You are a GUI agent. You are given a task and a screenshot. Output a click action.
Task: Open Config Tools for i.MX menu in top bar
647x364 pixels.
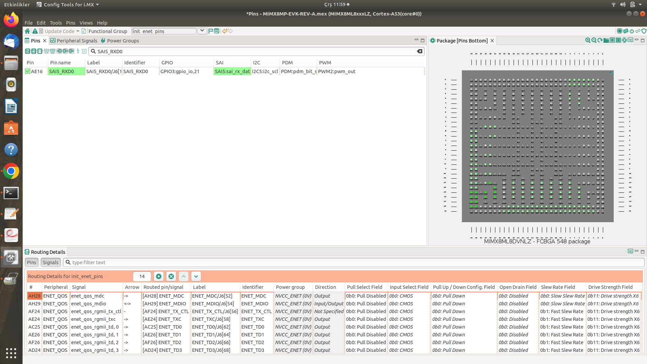pos(67,4)
